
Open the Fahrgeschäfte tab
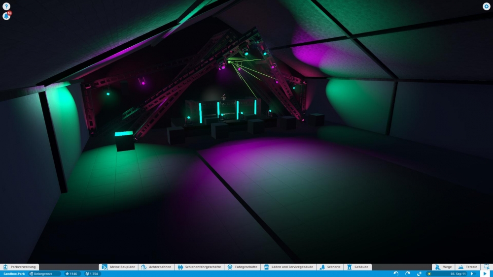[243, 267]
